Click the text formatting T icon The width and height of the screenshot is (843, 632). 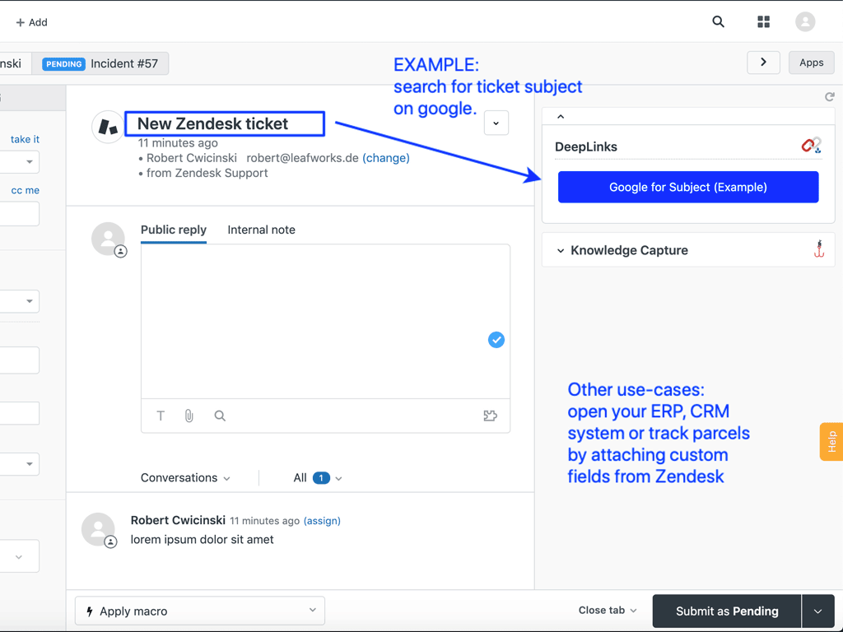[x=161, y=416]
